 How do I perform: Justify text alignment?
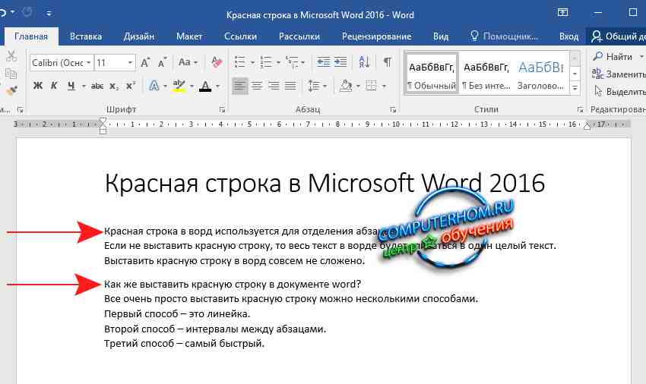coord(290,86)
